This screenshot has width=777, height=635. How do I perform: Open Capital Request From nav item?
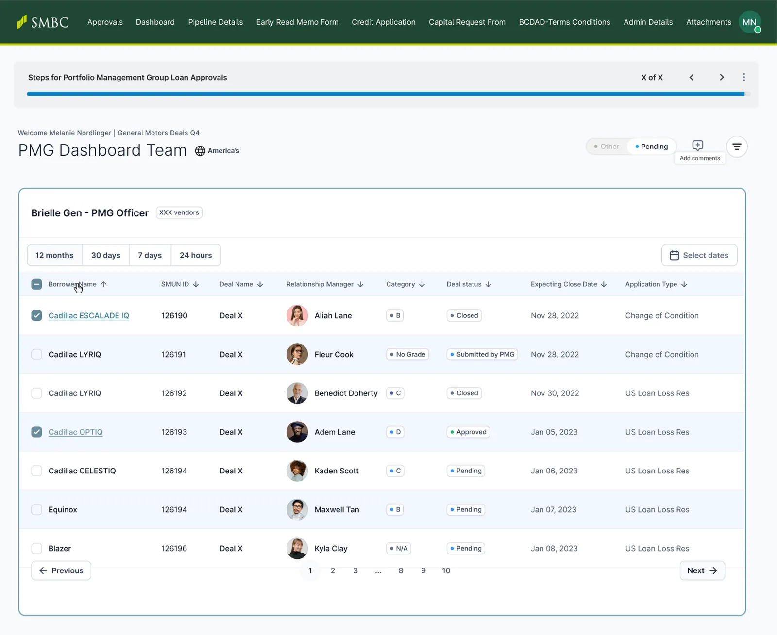(467, 22)
